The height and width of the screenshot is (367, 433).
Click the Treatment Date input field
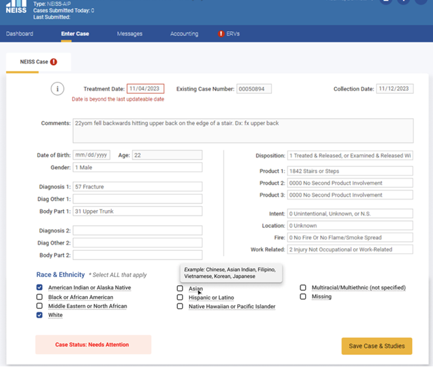tap(145, 89)
